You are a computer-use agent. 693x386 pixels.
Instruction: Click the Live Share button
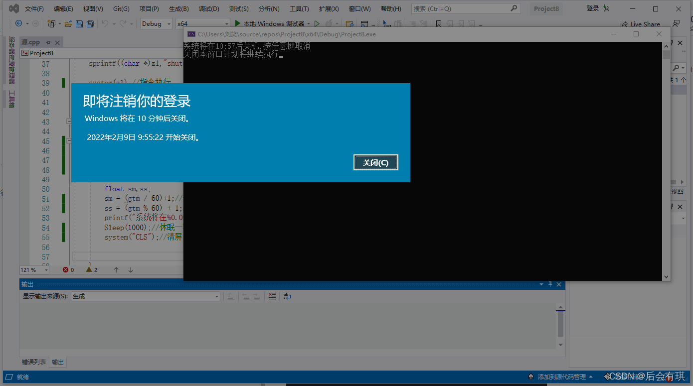(640, 24)
